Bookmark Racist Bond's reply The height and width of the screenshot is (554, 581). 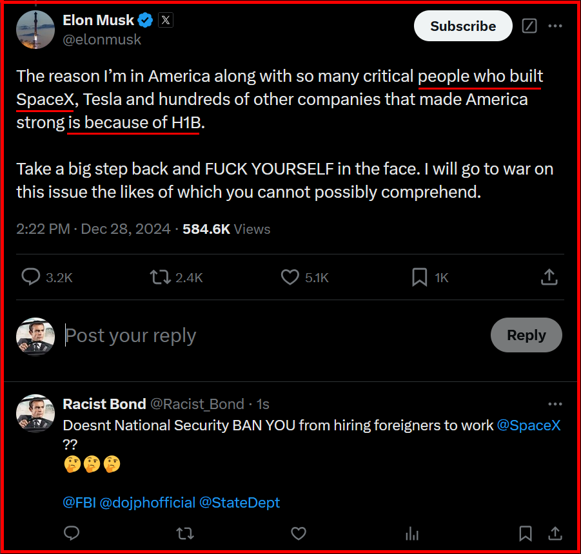point(526,533)
